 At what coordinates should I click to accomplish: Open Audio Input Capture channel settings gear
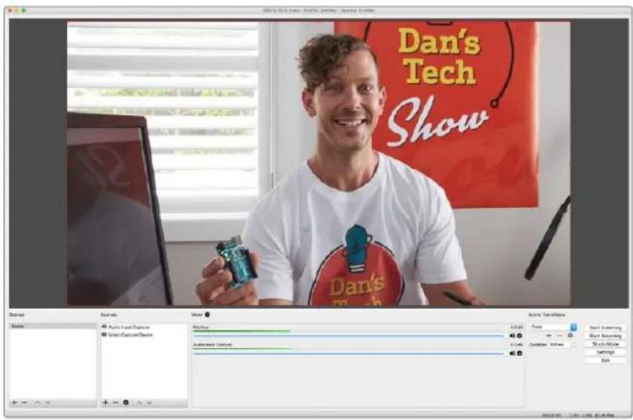pyautogui.click(x=519, y=353)
